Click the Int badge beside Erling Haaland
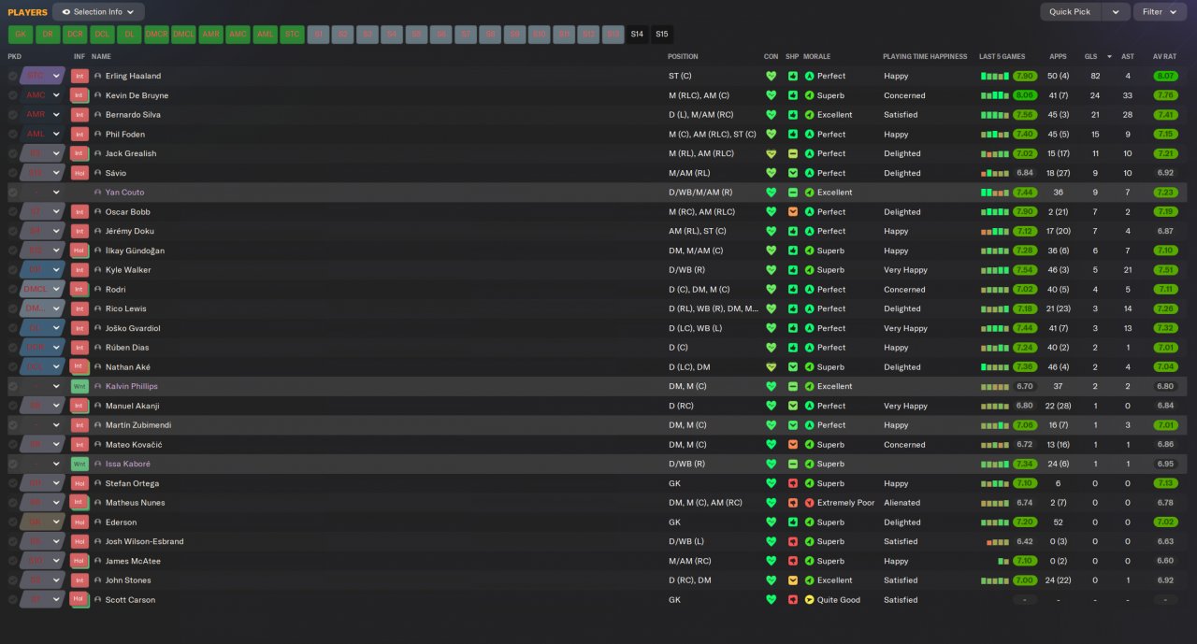 [x=79, y=76]
